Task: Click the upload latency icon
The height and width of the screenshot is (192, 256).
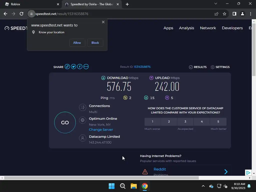Action: point(167,98)
